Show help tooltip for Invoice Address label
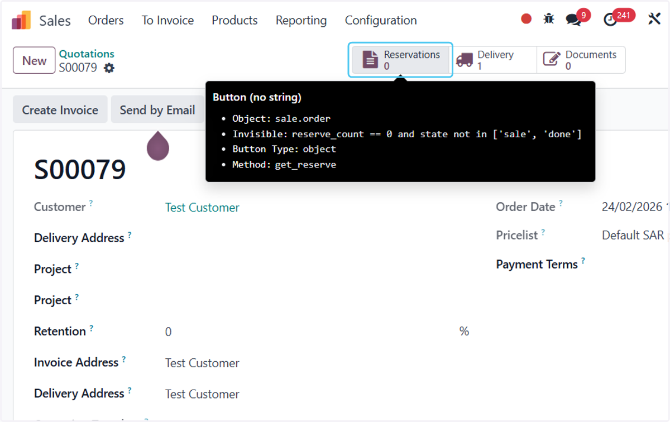 coord(124,358)
